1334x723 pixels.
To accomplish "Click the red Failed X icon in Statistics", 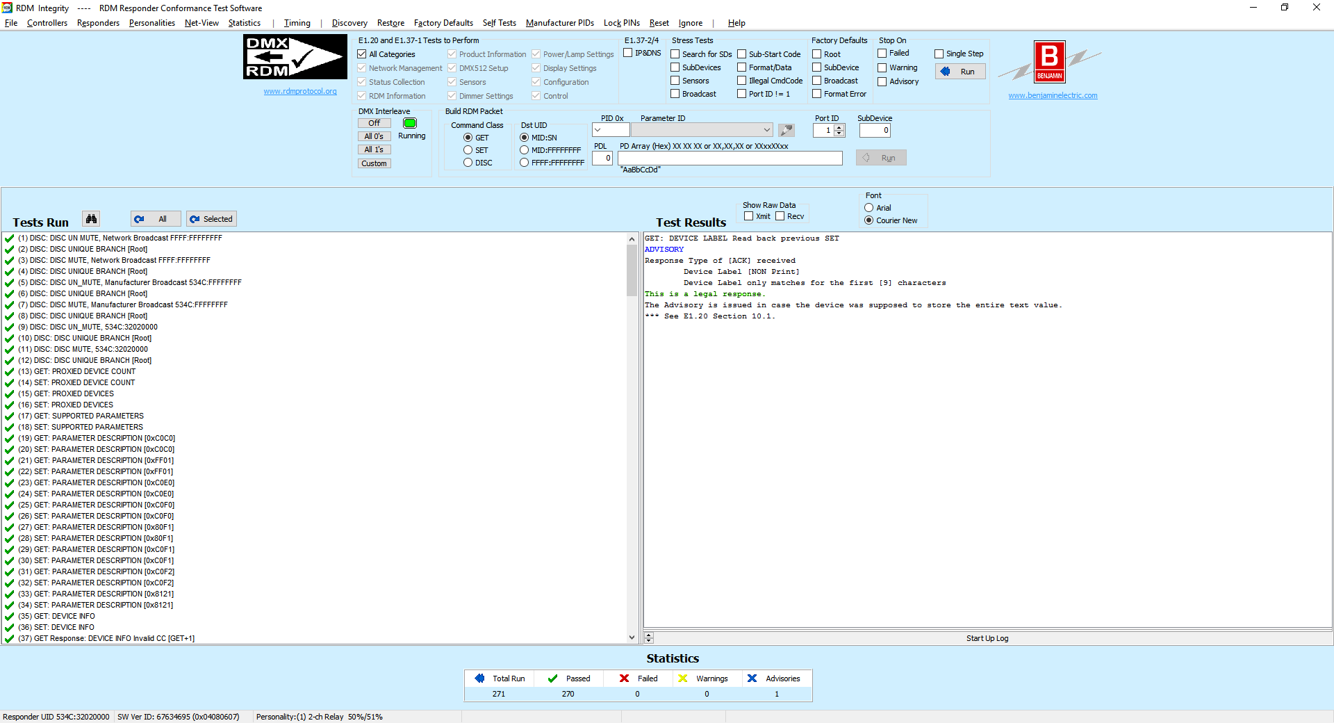I will [x=624, y=679].
